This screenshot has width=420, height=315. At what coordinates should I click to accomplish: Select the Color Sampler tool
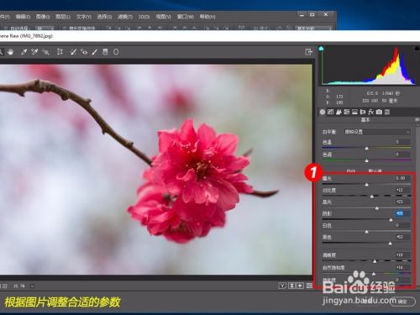tap(34, 52)
